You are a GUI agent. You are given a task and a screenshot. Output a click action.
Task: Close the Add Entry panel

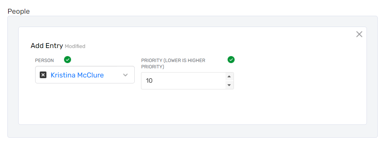[359, 34]
